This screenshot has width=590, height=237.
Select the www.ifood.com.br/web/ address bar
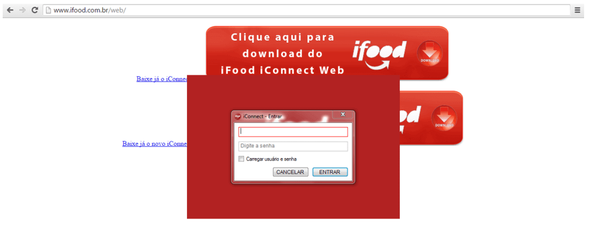click(307, 10)
